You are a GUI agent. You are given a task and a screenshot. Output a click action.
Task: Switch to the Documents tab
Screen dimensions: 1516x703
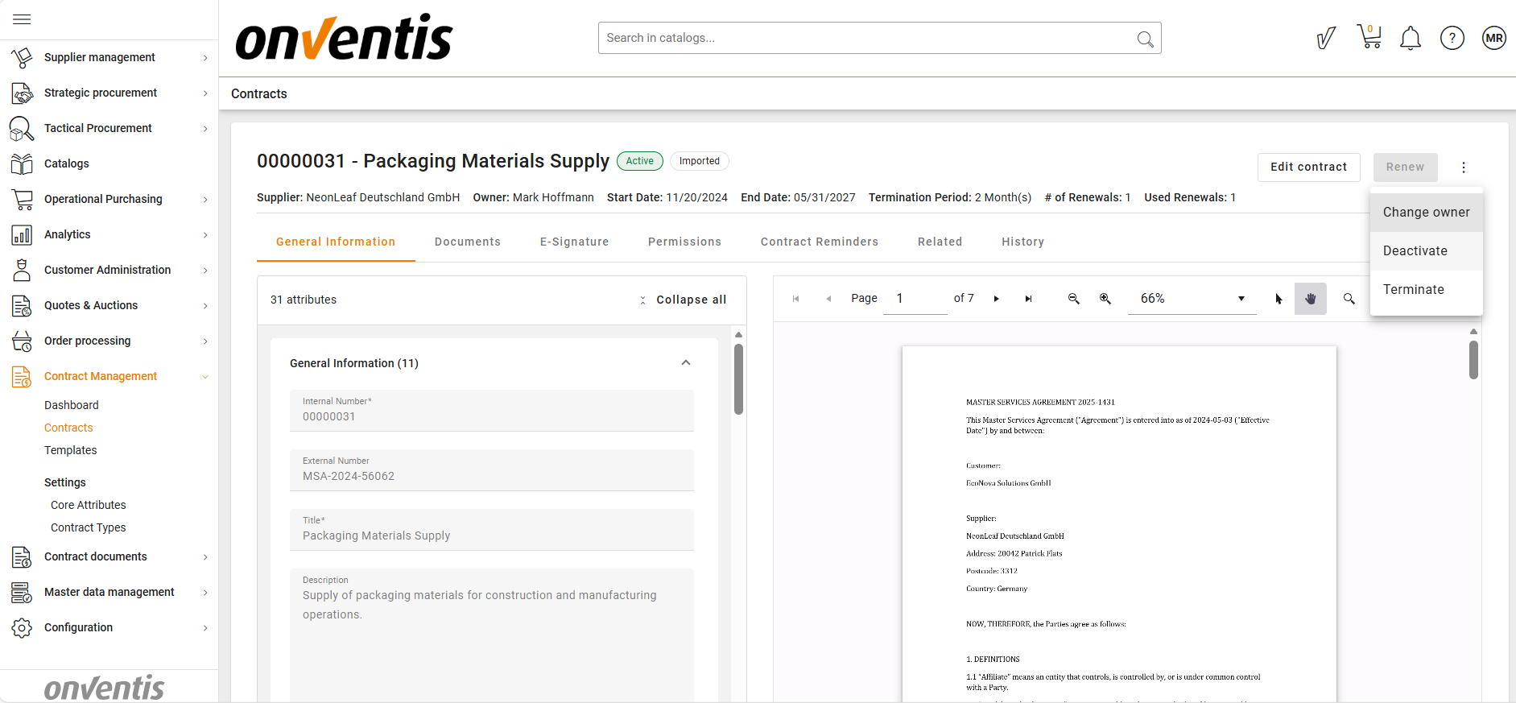point(467,242)
